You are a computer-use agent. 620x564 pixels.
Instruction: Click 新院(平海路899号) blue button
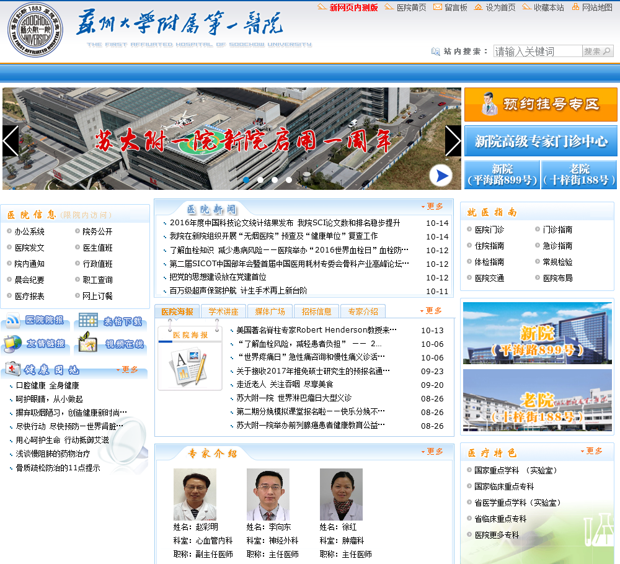coord(502,174)
